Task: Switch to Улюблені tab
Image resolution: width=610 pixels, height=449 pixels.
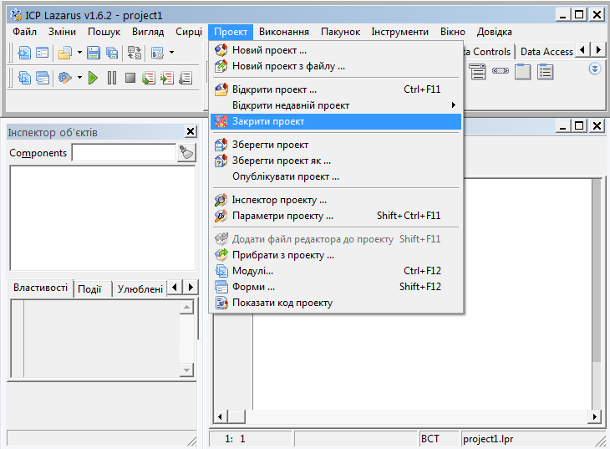Action: click(140, 289)
